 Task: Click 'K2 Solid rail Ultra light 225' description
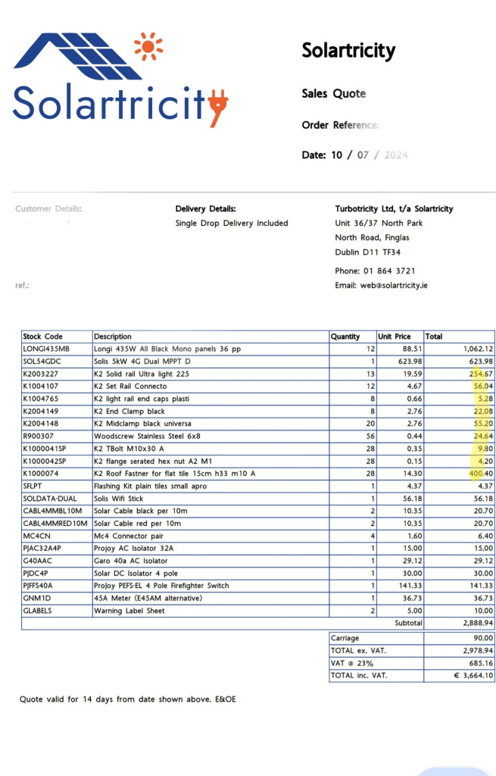(x=142, y=374)
